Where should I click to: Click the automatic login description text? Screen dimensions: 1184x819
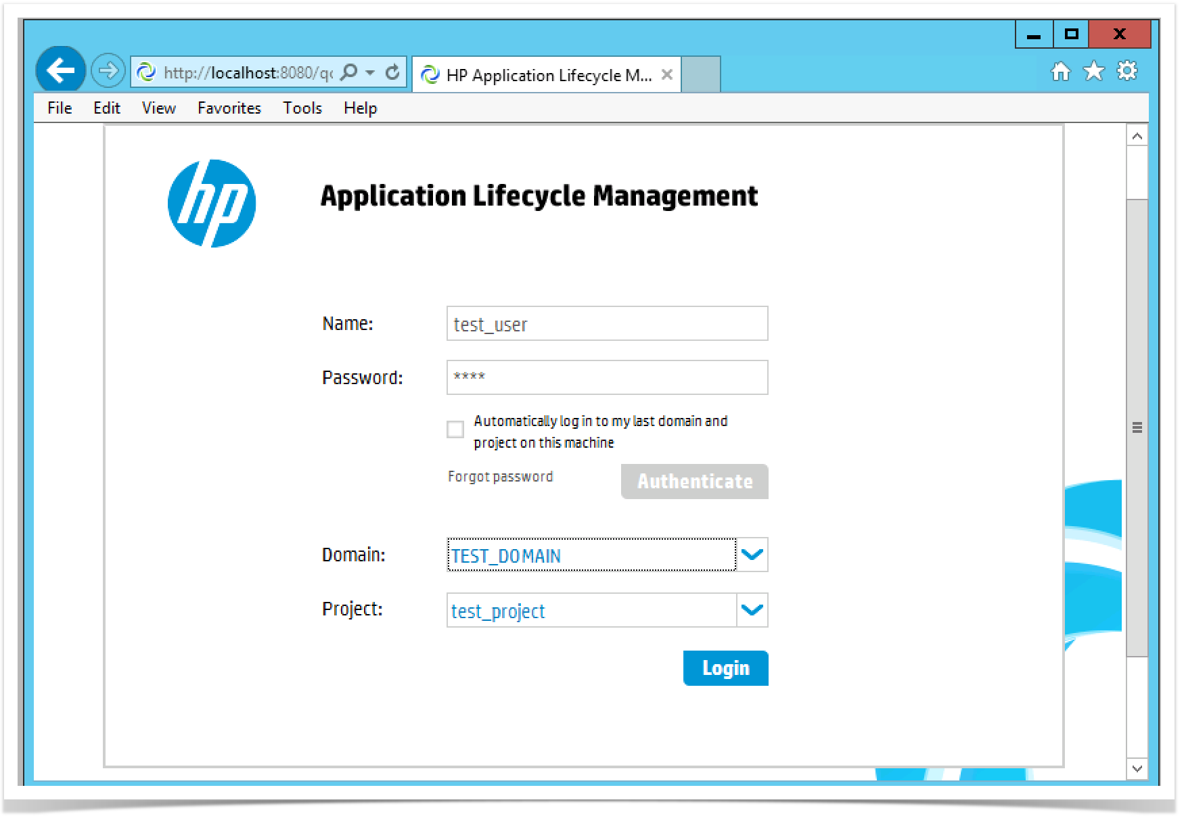pos(601,431)
